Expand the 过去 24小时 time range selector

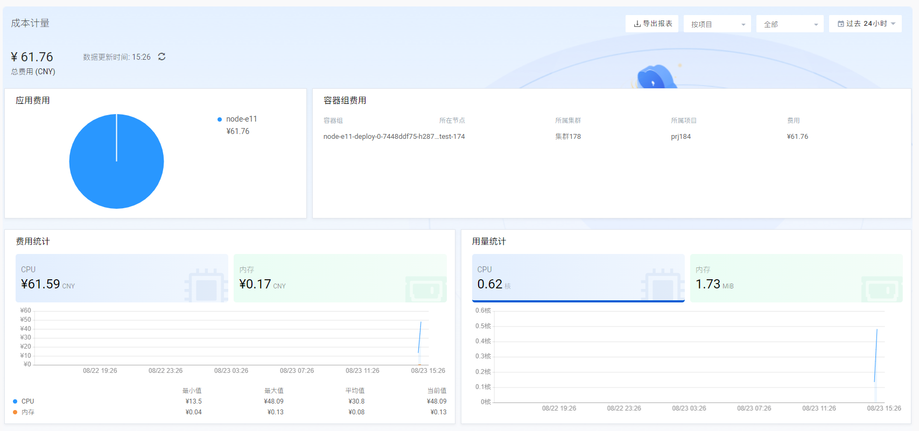(x=866, y=24)
